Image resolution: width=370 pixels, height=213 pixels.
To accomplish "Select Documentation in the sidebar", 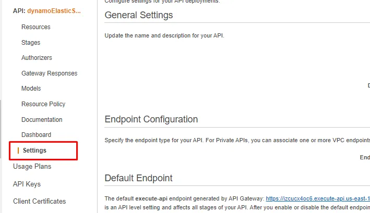I will click(42, 120).
